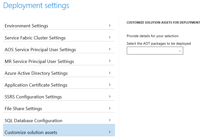Image resolution: width=205 pixels, height=140 pixels.
Task: Click arrow beside SQL Database Configuration
Action: click(x=110, y=120)
